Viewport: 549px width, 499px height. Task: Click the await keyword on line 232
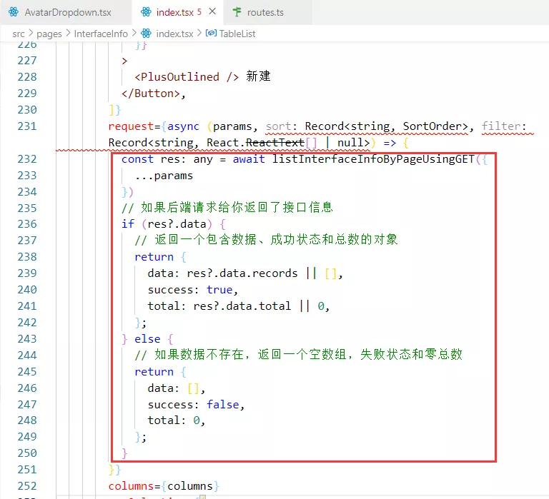pos(249,159)
